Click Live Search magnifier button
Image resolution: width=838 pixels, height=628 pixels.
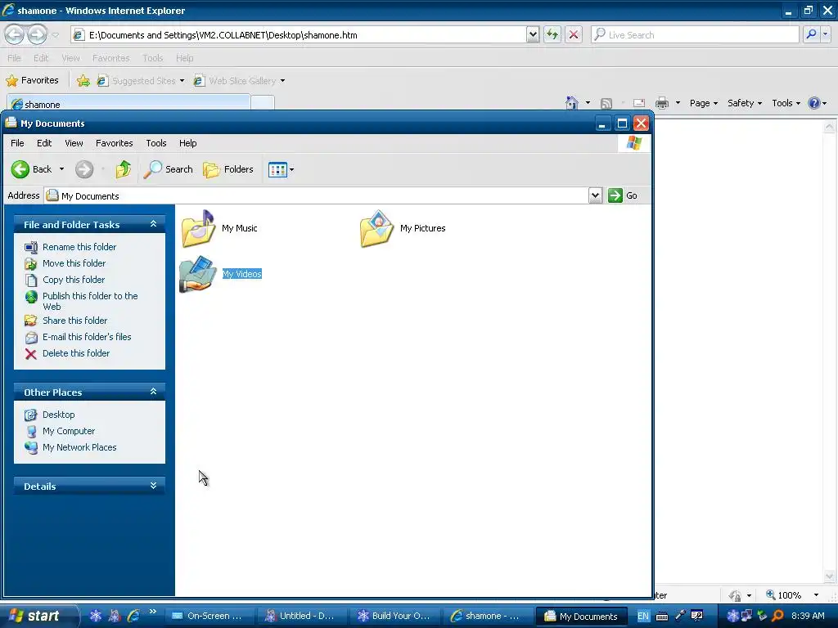click(811, 34)
